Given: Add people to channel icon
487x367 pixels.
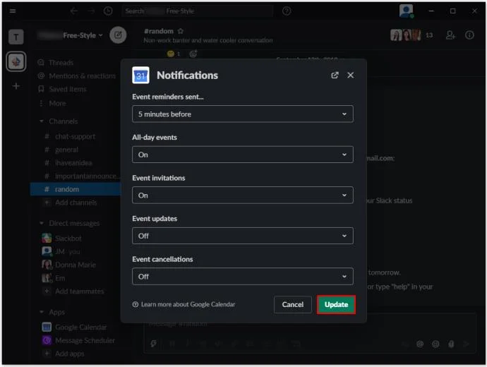Looking at the screenshot, I should click(450, 35).
